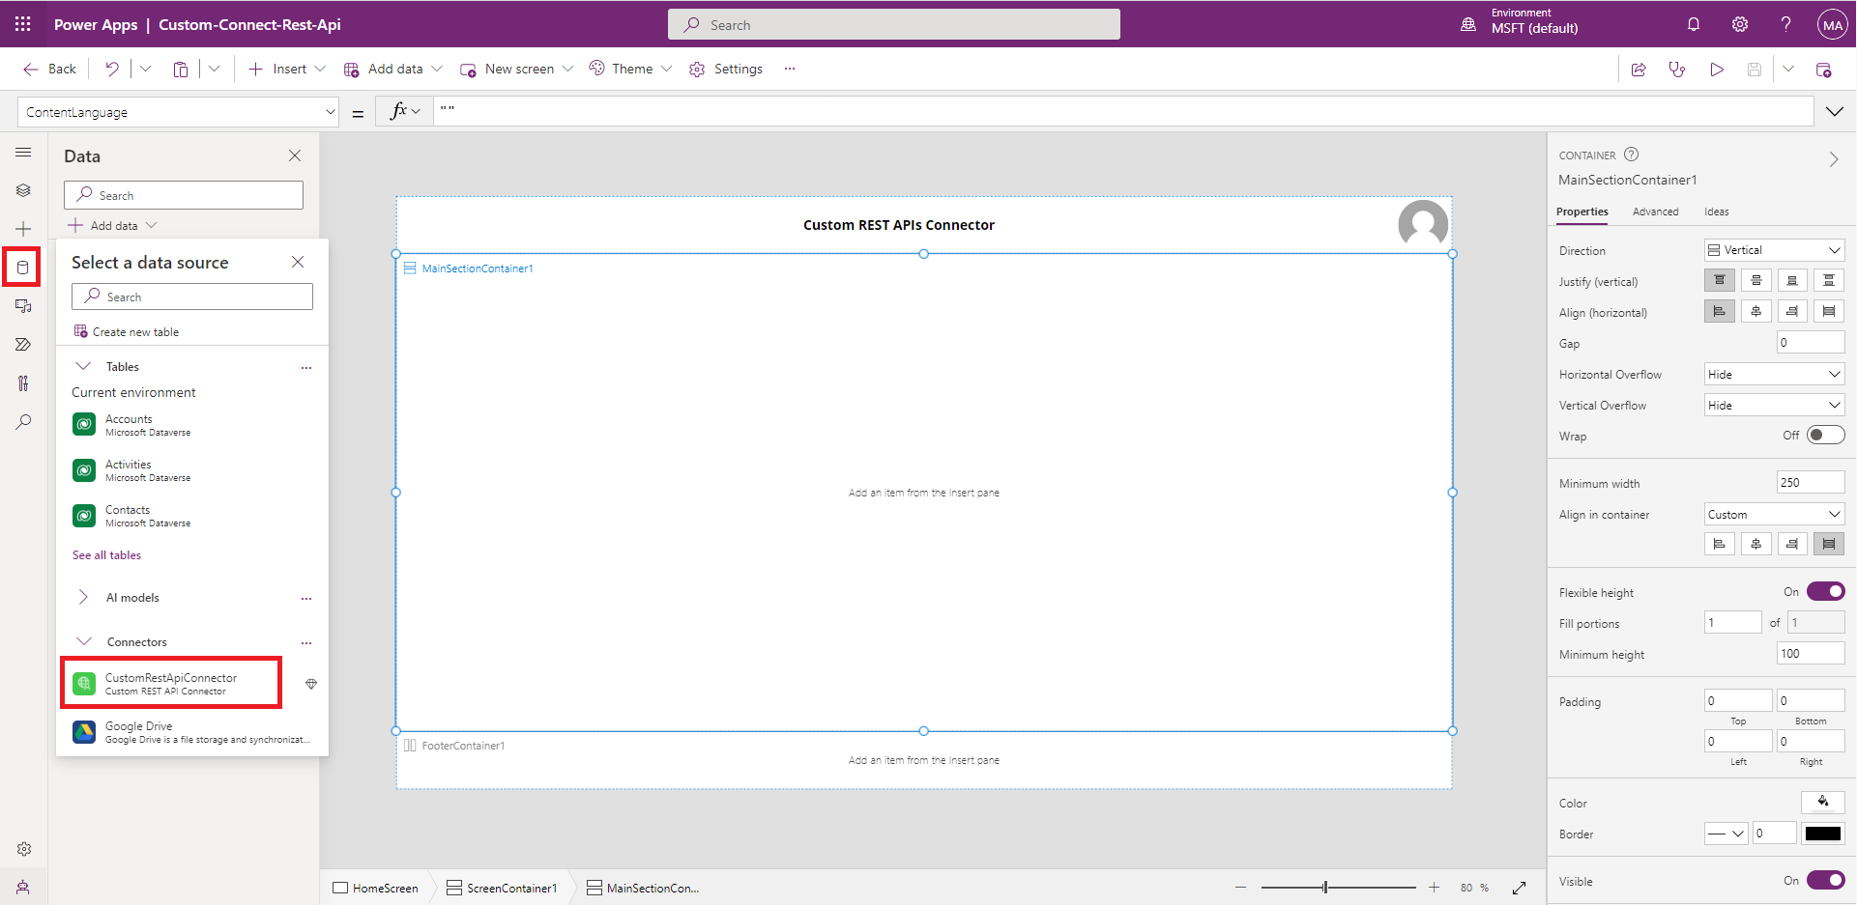Viewport: 1857px width, 905px height.
Task: Click the Share app icon
Action: click(x=1639, y=70)
